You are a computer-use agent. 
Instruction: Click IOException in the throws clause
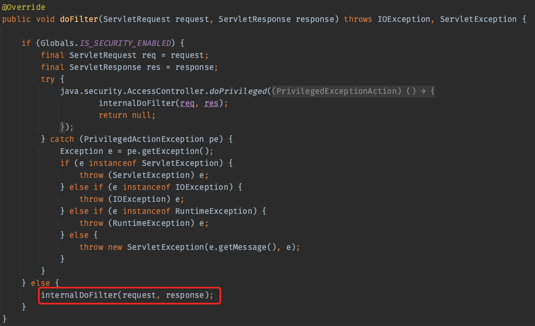[x=403, y=19]
